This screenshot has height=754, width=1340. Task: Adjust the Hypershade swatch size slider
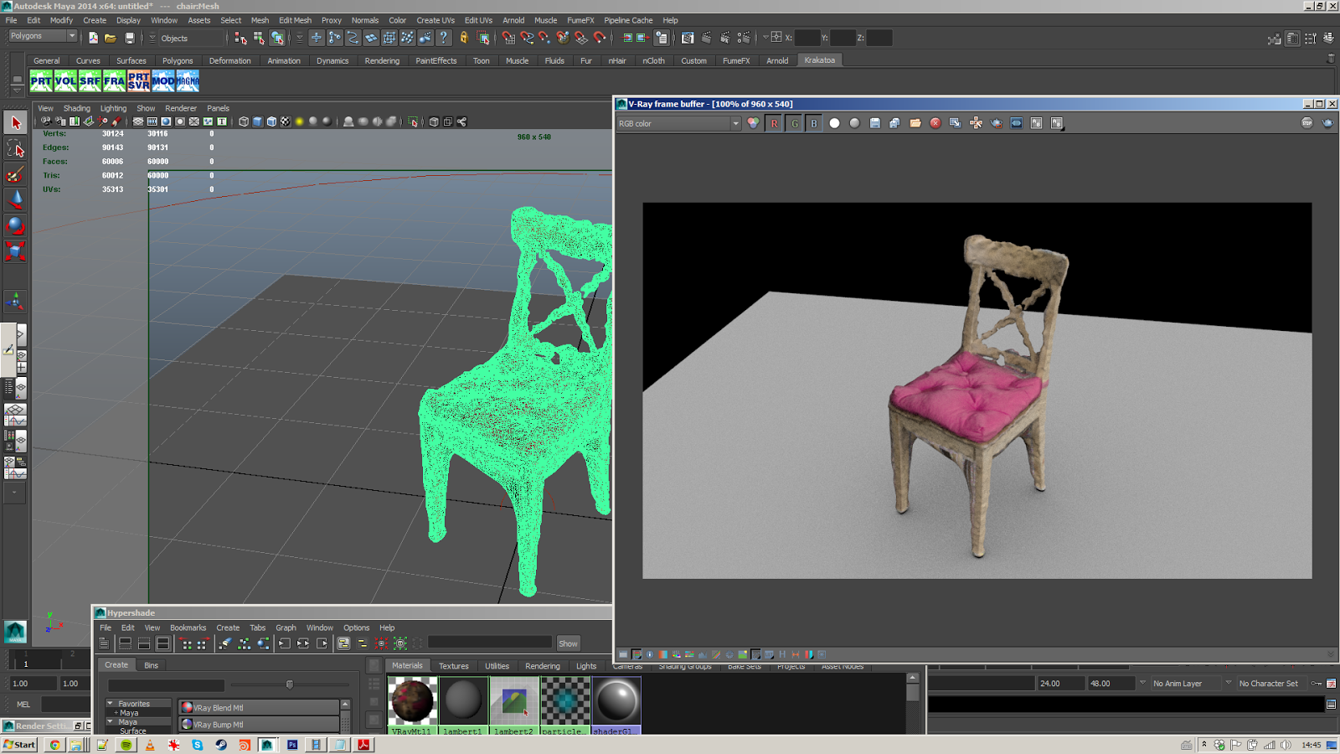[x=290, y=684]
